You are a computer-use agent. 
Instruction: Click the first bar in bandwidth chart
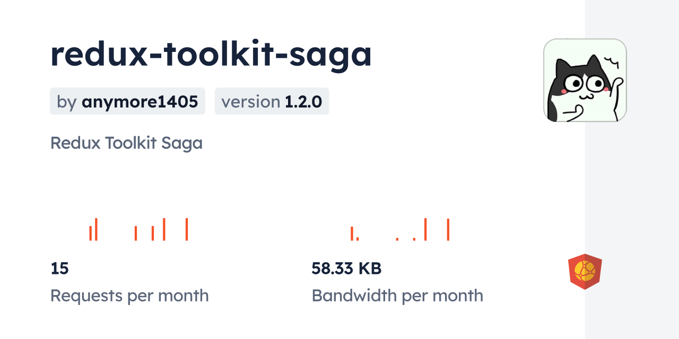tap(352, 234)
